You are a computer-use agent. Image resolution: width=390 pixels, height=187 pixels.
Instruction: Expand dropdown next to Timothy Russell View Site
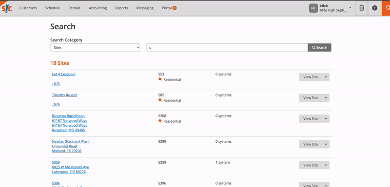point(326,98)
